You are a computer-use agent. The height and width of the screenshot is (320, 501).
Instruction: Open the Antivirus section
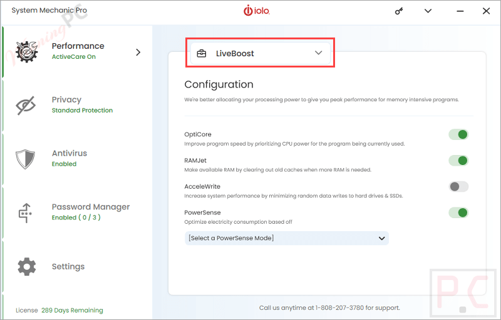tap(70, 153)
